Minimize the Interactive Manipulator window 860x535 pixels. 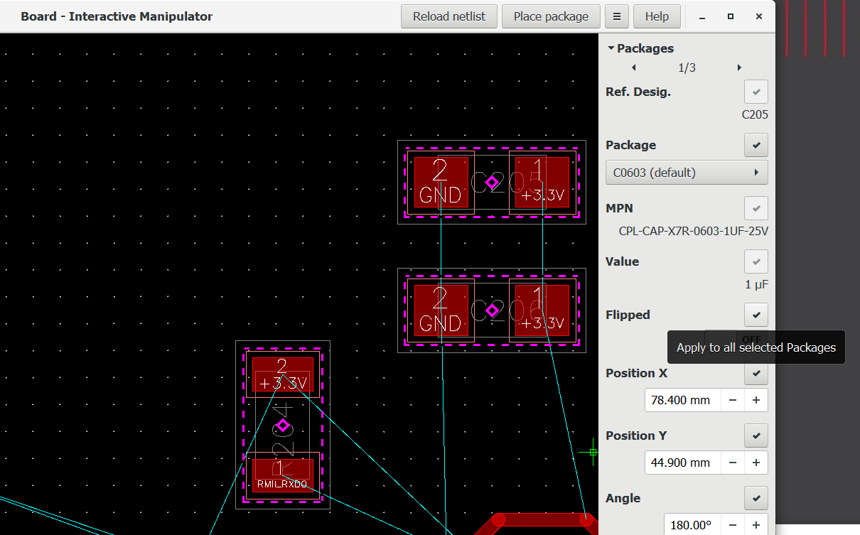(x=702, y=16)
